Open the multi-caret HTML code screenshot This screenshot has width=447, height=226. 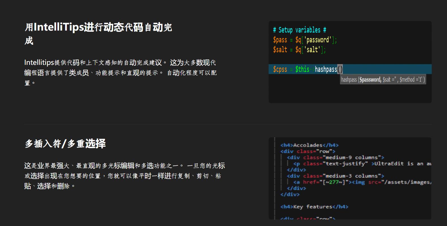[x=350, y=178]
